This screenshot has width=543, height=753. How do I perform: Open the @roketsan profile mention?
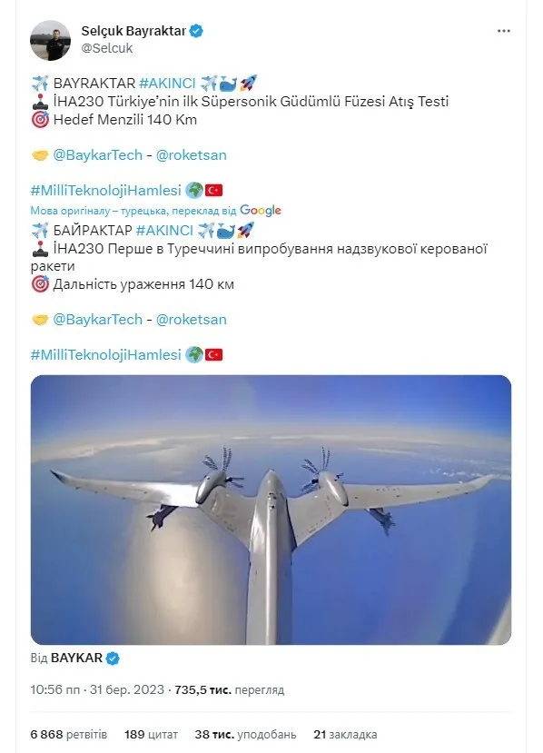point(194,155)
